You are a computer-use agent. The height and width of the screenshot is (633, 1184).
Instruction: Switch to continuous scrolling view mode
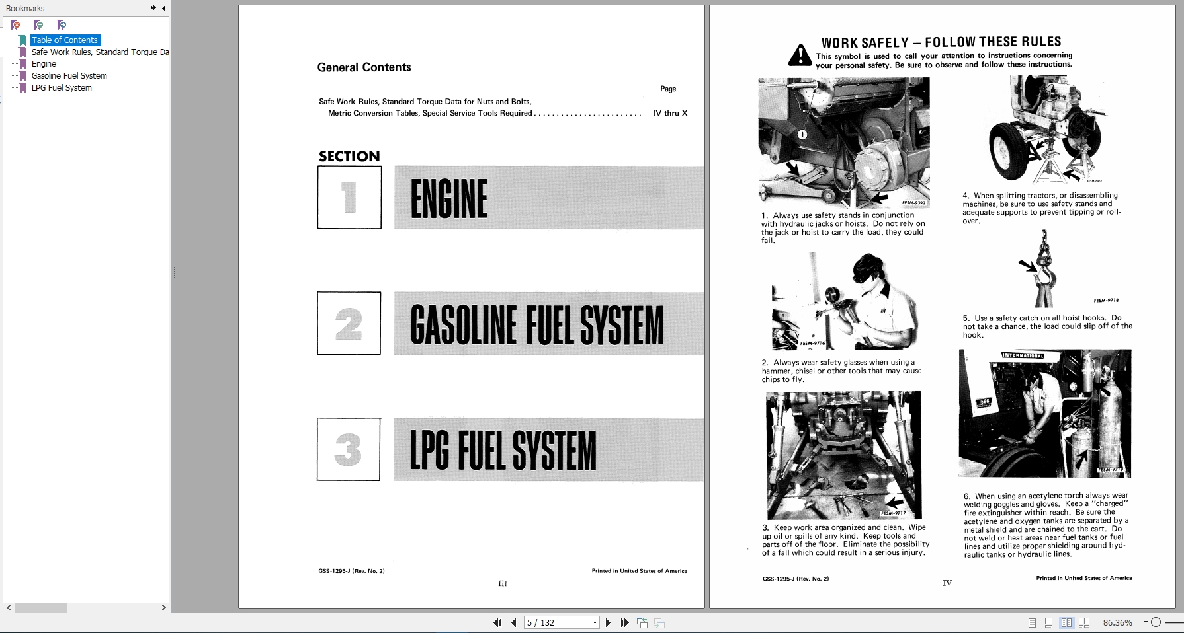[x=1048, y=622]
